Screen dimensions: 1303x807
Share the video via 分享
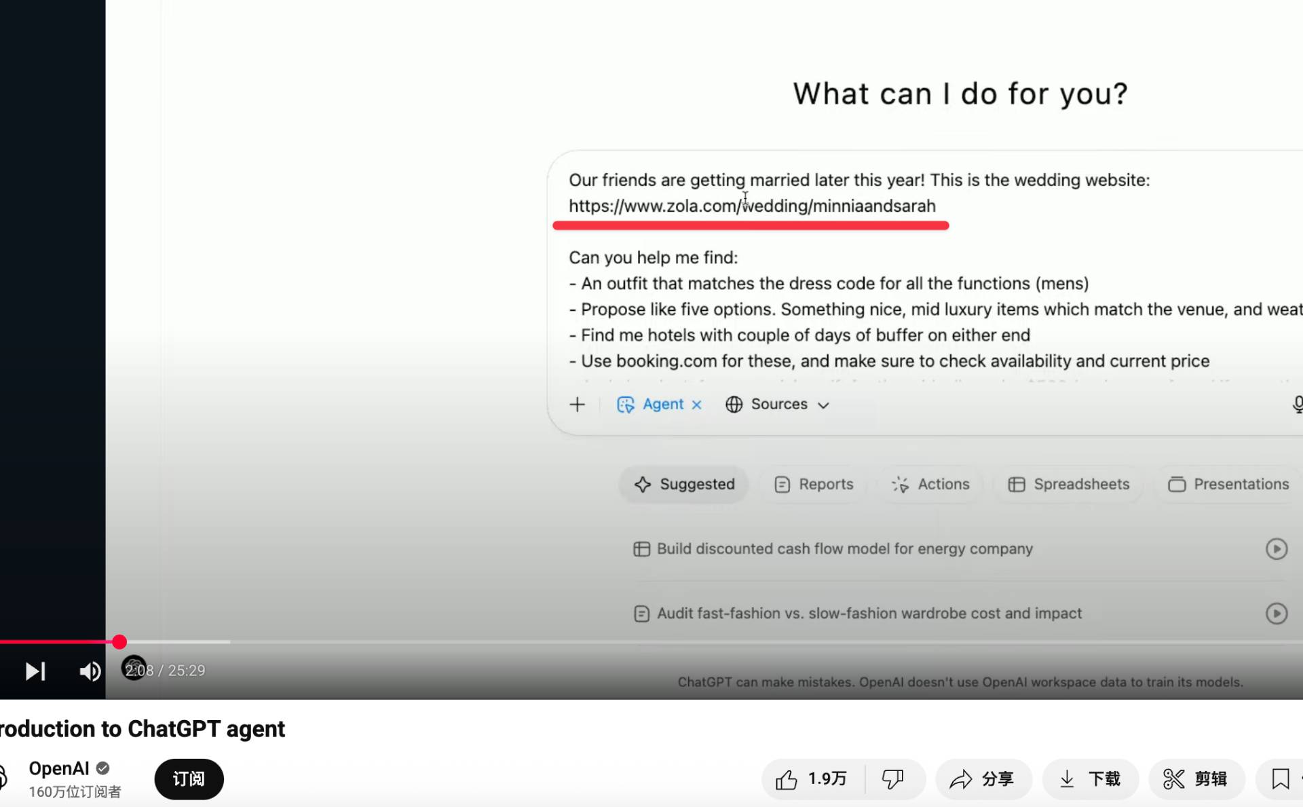pyautogui.click(x=983, y=778)
